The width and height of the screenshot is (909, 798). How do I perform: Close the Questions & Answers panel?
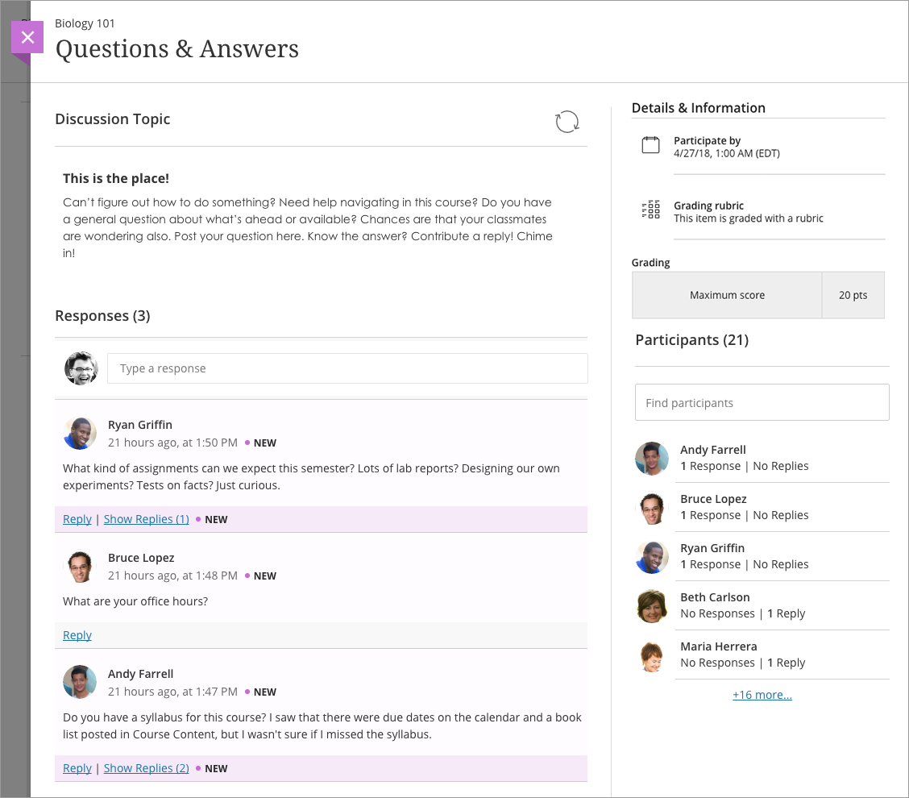27,37
